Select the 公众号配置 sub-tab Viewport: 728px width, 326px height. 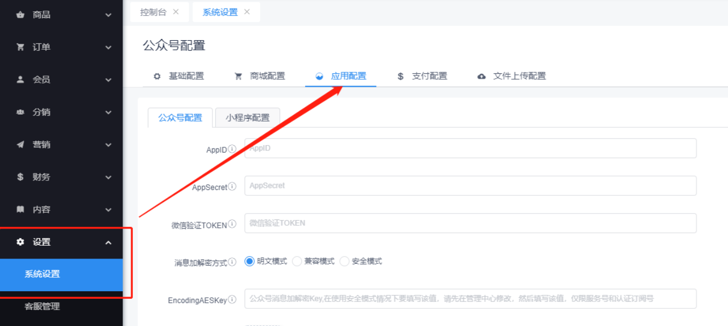tap(180, 118)
